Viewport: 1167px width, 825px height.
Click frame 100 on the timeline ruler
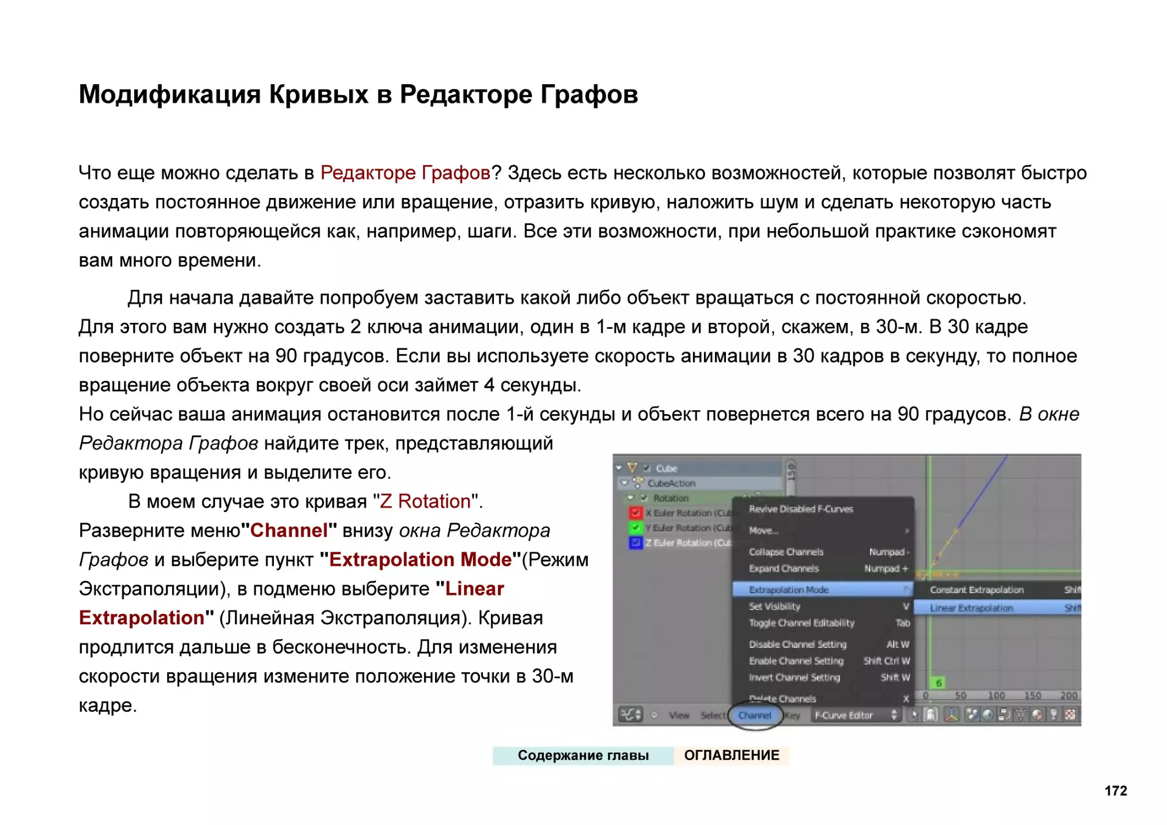[x=996, y=696]
